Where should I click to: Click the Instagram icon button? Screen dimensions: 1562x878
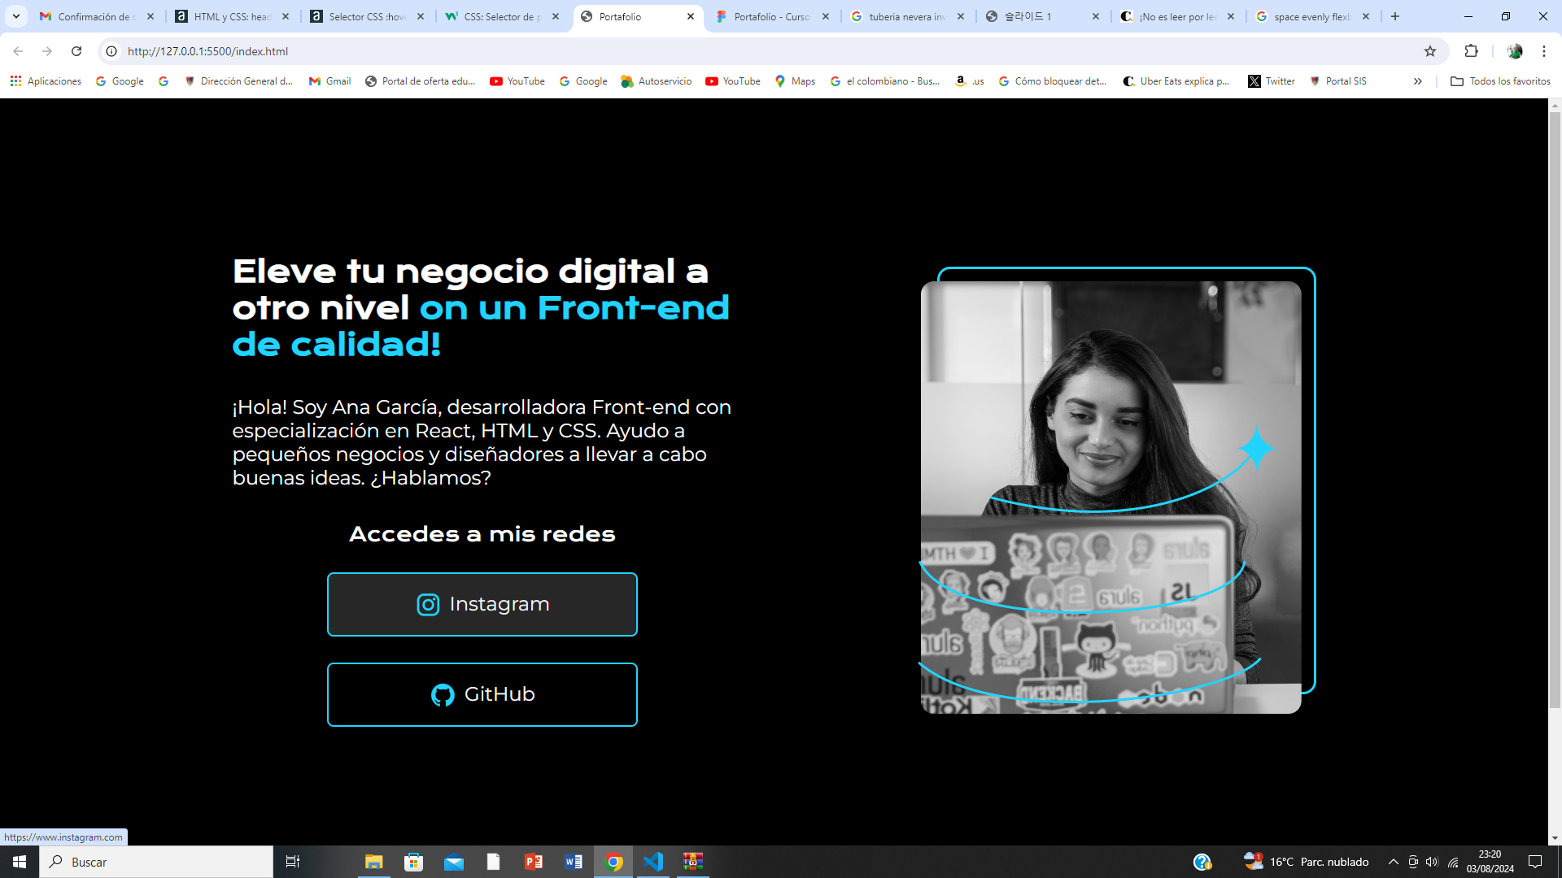426,603
